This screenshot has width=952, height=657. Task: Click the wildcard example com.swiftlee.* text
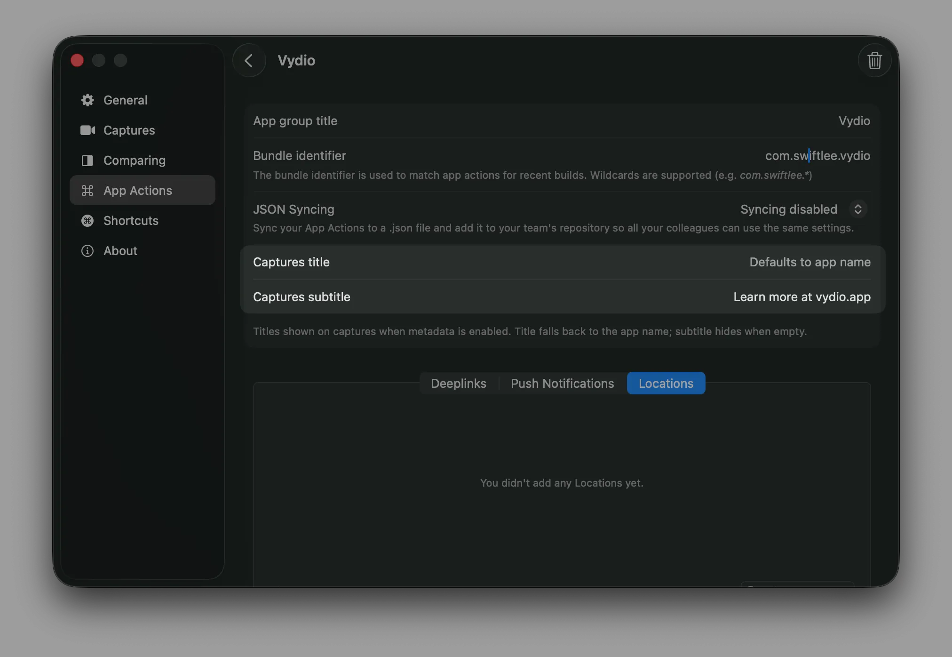click(x=774, y=175)
